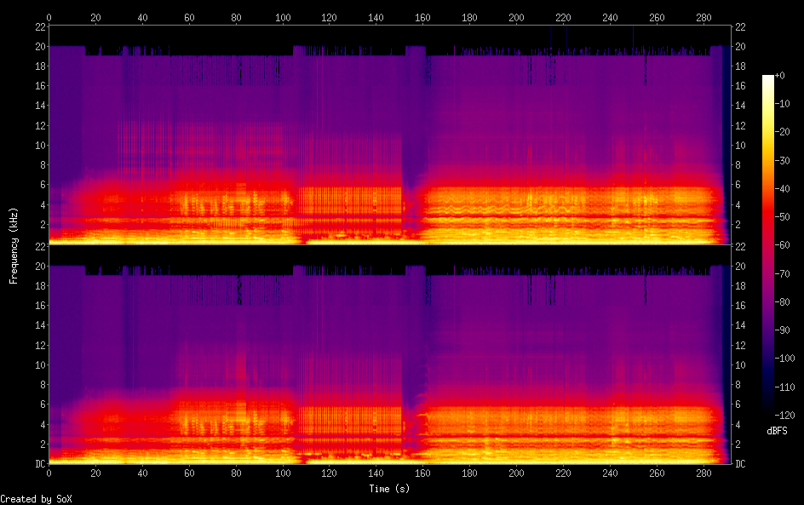Select the "+0" value on the dBFS scale

(x=780, y=75)
